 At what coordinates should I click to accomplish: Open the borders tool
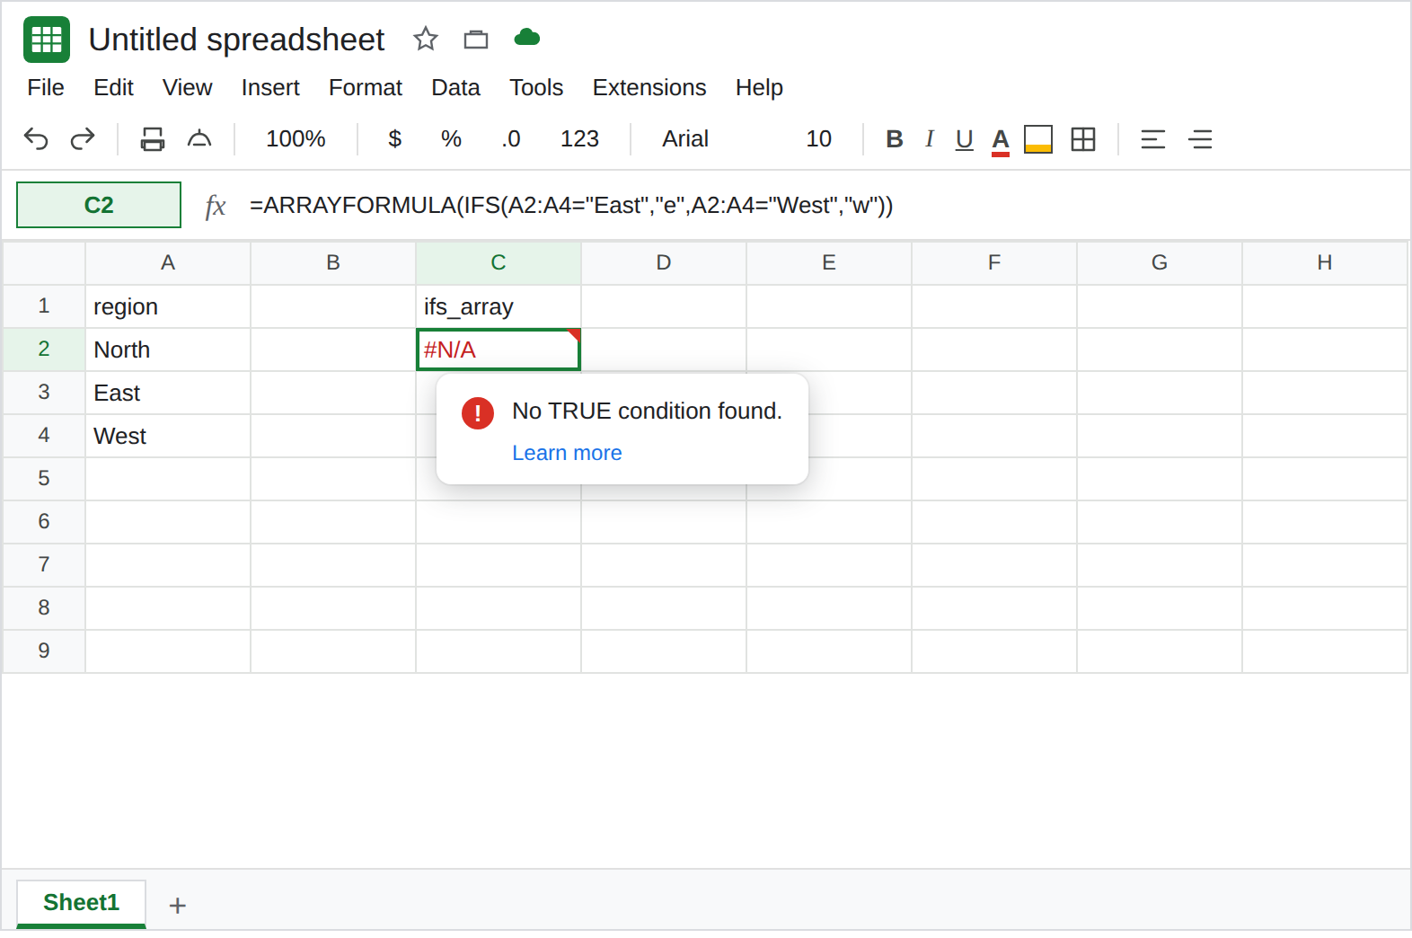click(1083, 139)
